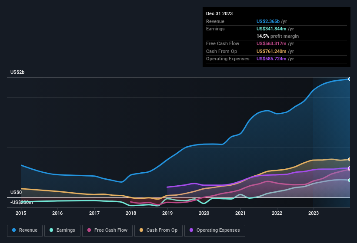
Task: Click the US$563.317m free cash flow value
Action: (272, 43)
